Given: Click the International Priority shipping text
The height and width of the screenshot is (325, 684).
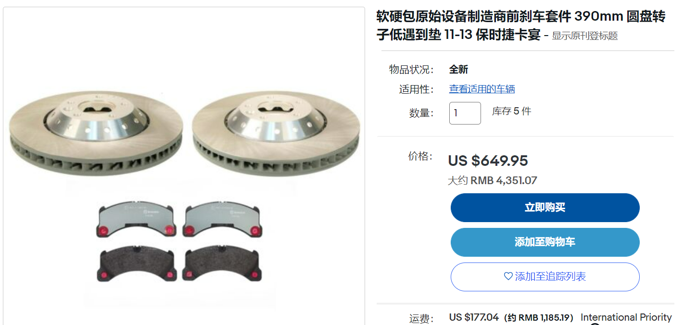Looking at the screenshot, I should point(626,317).
